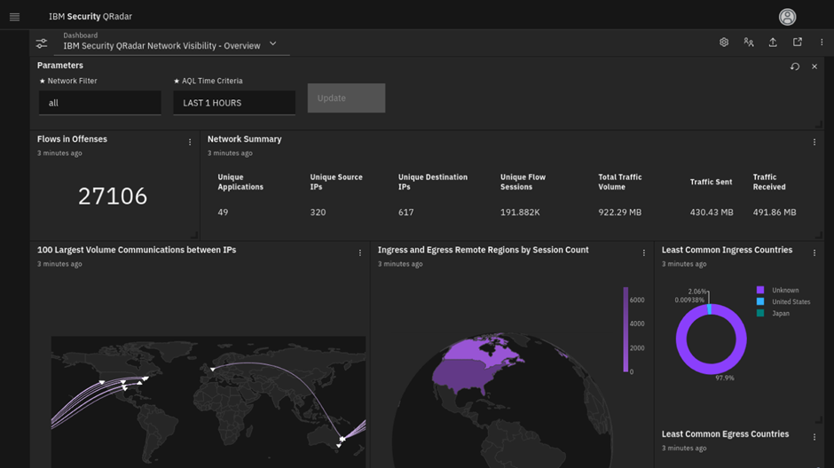Open dashboard overflow menu in header
The height and width of the screenshot is (468, 834).
pos(822,42)
